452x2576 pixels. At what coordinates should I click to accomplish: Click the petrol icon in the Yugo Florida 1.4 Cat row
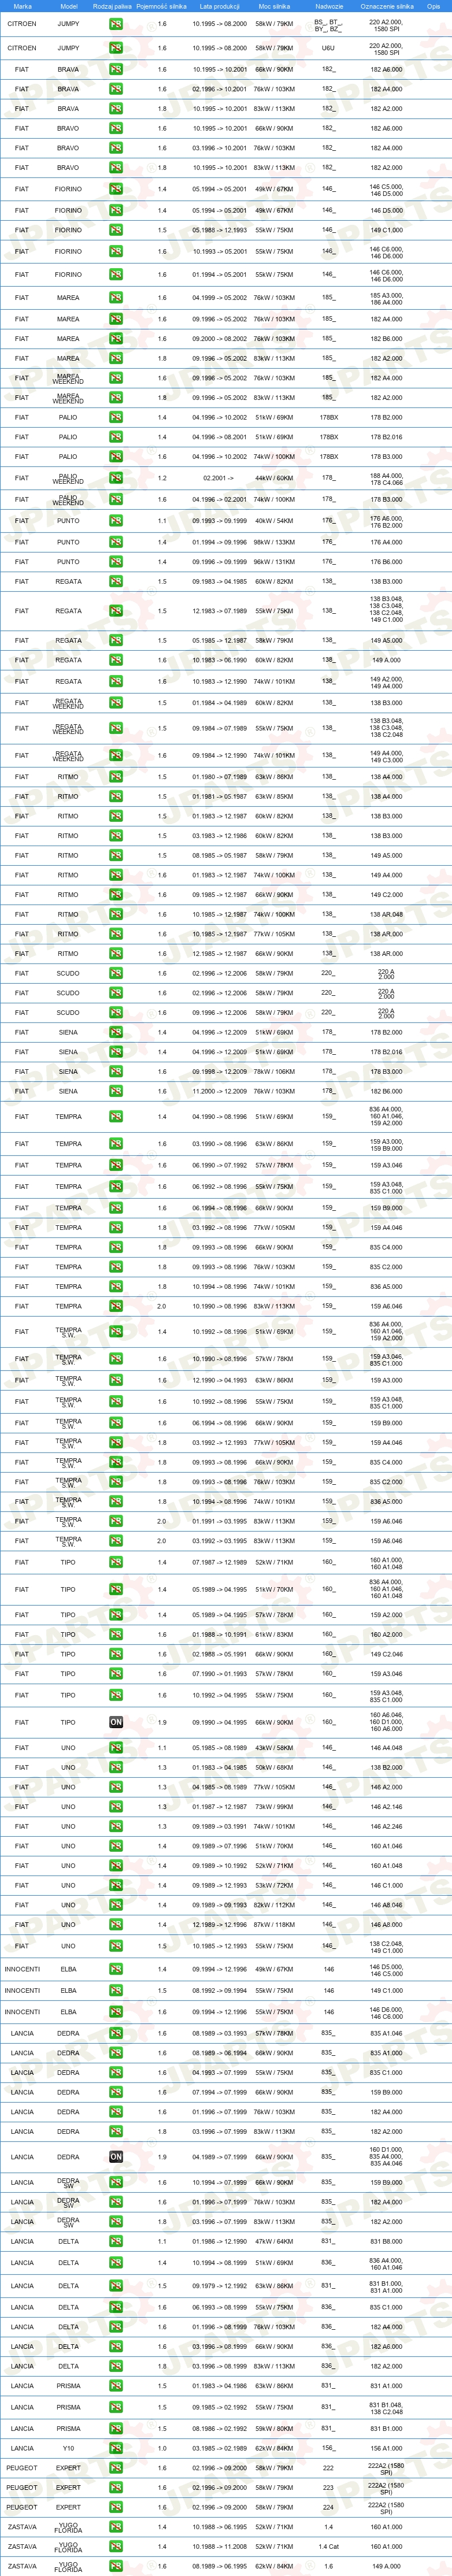[x=116, y=2546]
